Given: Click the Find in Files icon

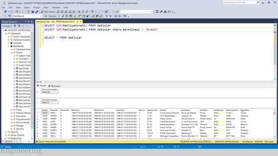Looking at the screenshot, I should (117, 12).
